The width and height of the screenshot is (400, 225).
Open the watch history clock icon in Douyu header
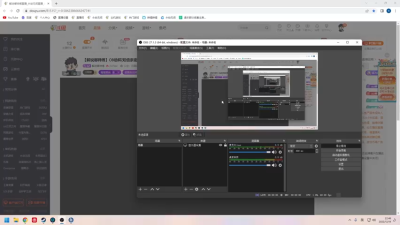[279, 27]
